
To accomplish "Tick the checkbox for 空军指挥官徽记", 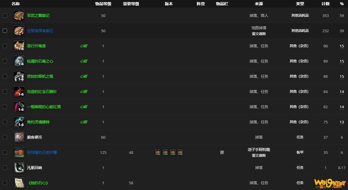I will tap(5, 31).
